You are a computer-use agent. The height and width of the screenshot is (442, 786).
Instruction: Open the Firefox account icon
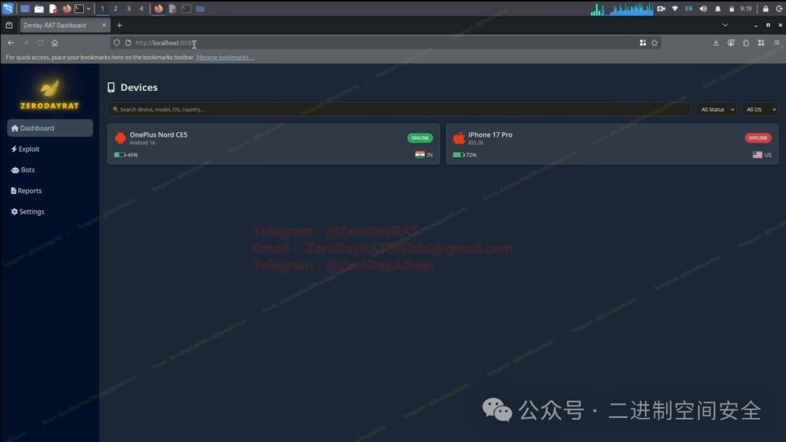tap(731, 43)
